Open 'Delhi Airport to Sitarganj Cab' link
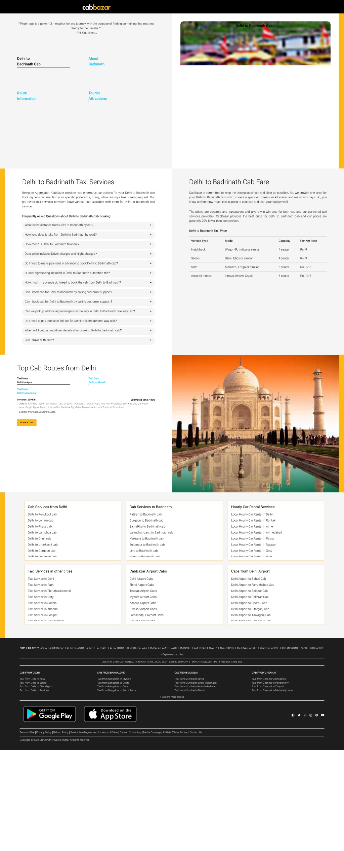 (x=250, y=609)
